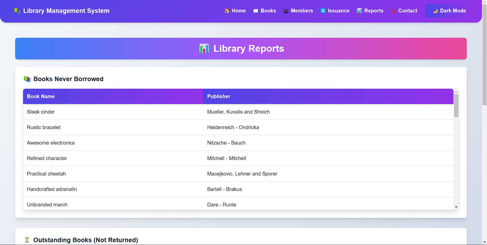
Task: Click 'Handcrafted adrenalin' book name
Action: (x=52, y=189)
